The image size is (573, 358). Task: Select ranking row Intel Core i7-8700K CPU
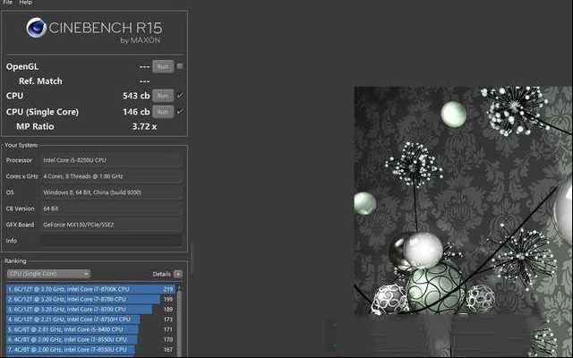pos(90,289)
